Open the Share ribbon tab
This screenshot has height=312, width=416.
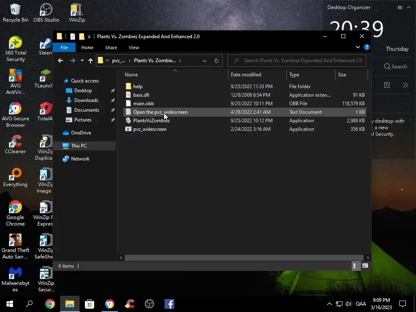[x=111, y=47]
